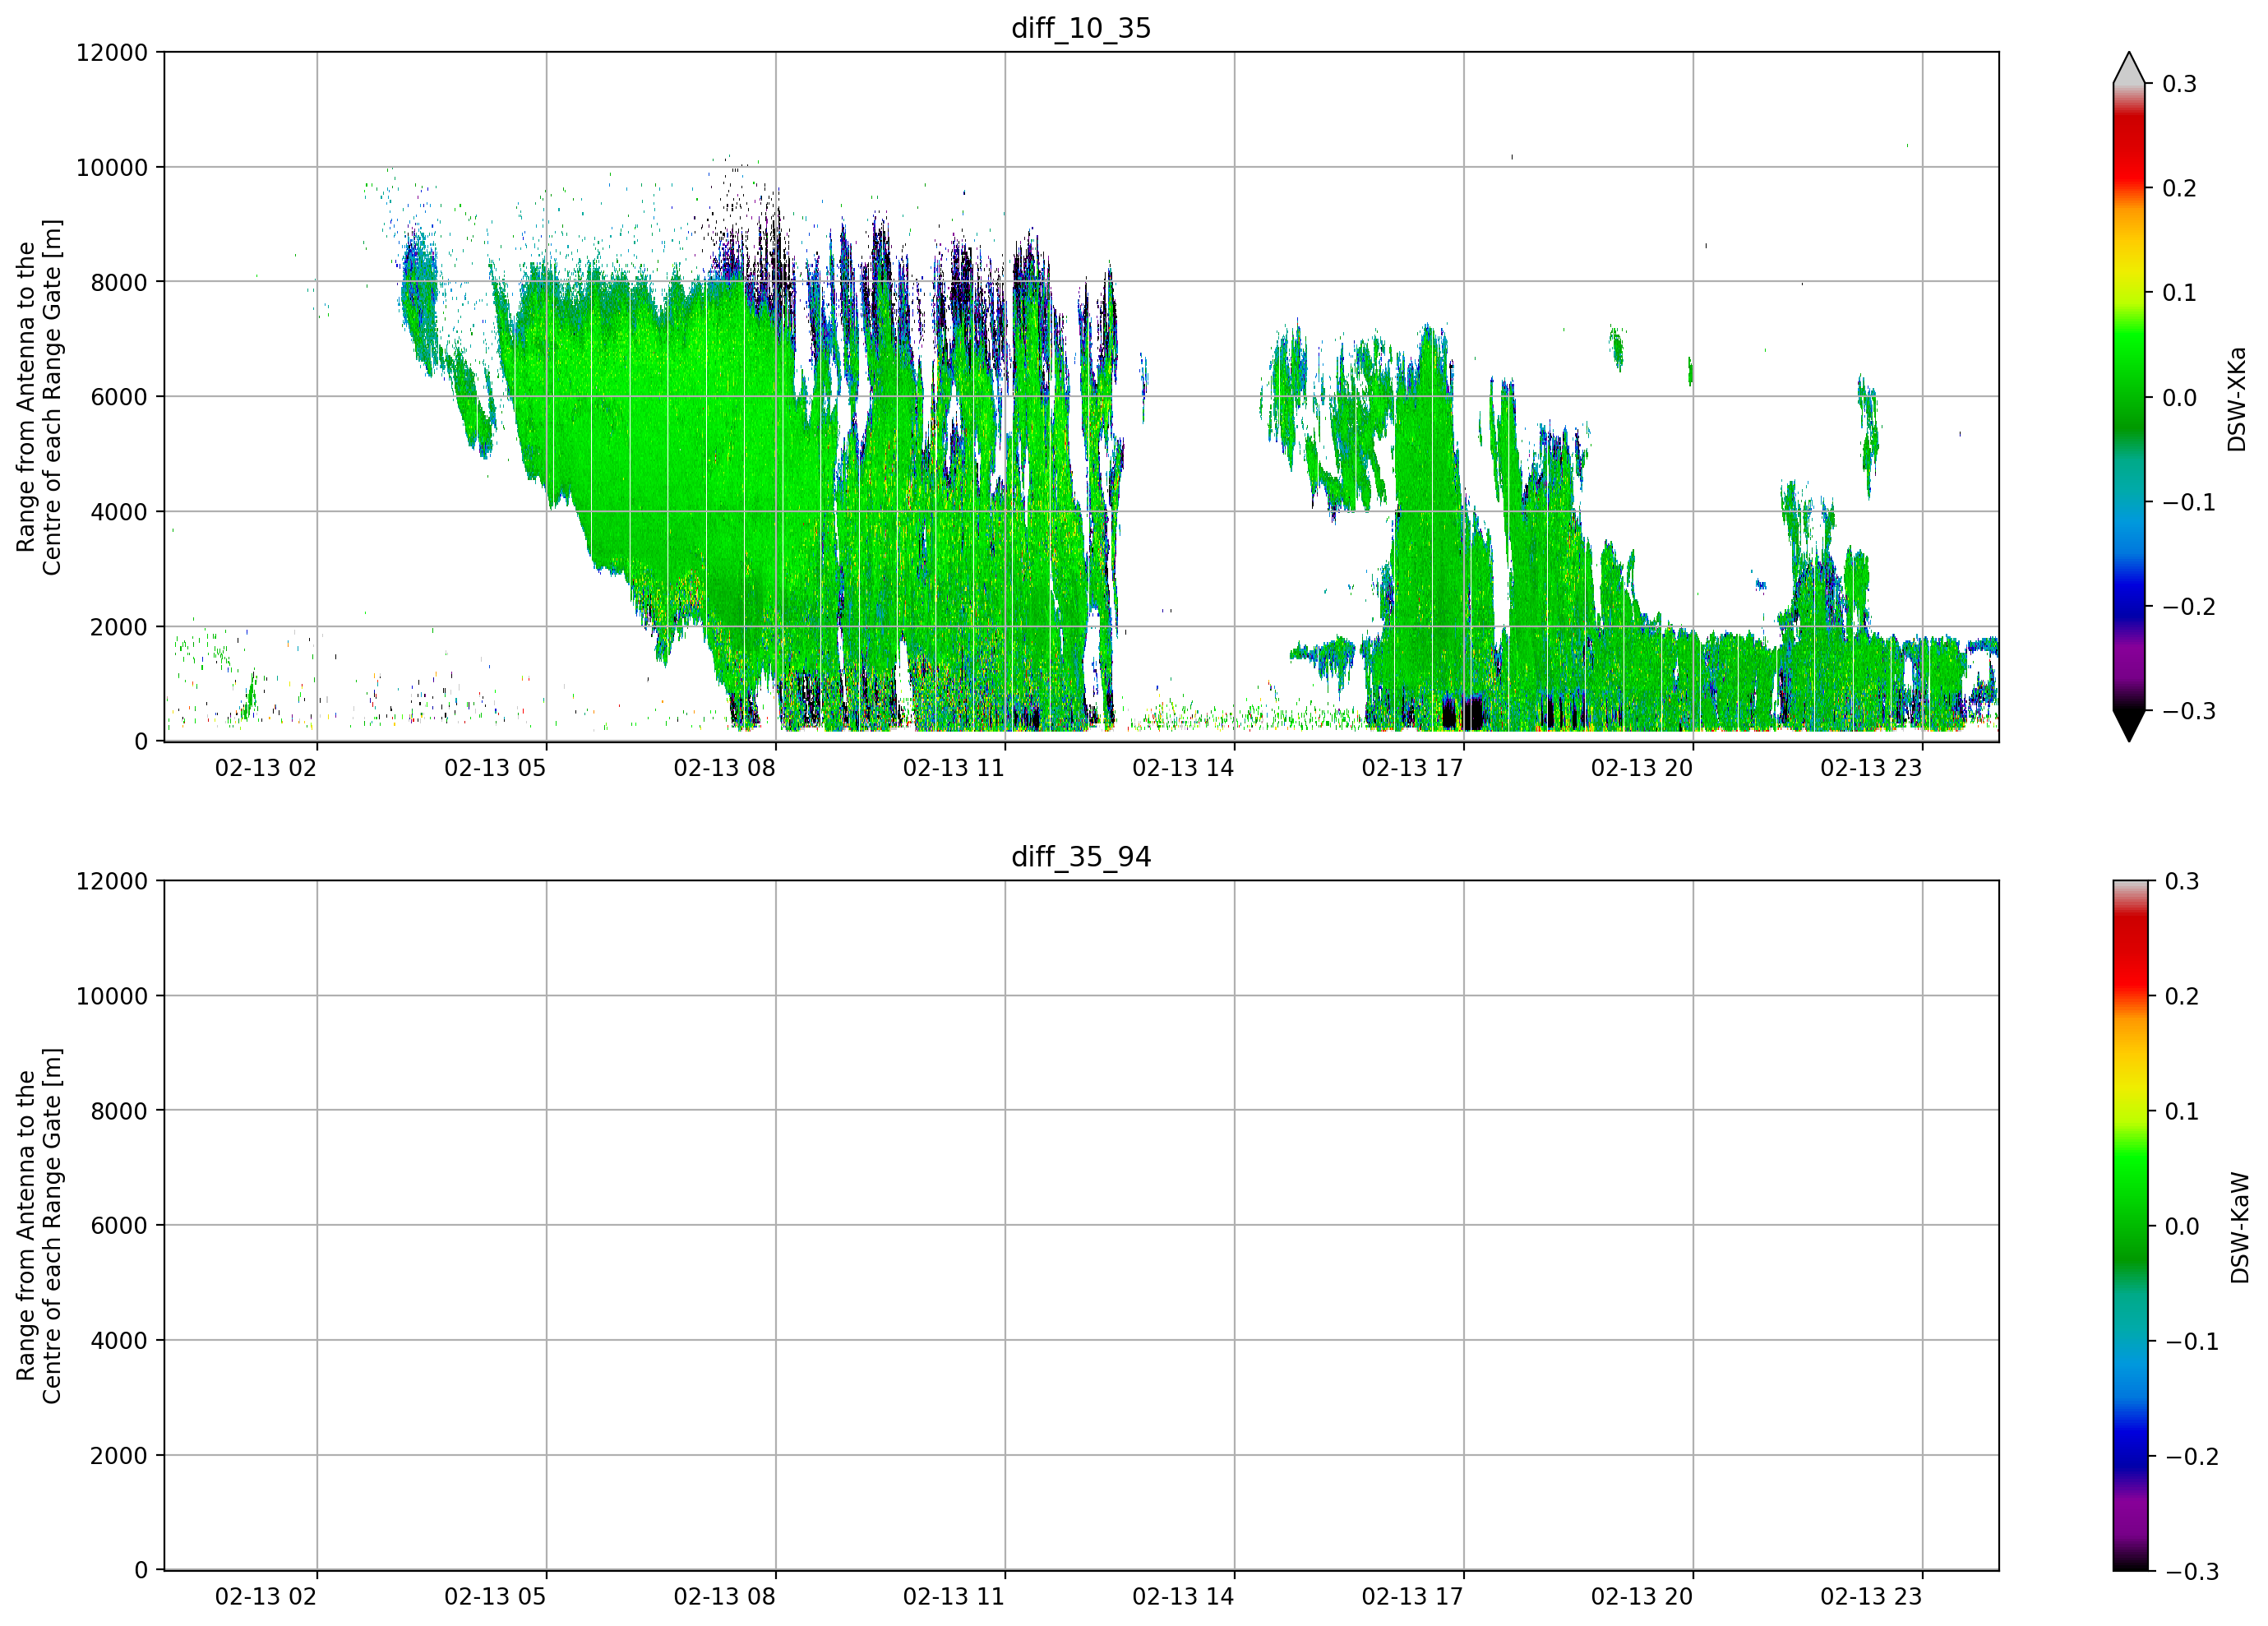Click the 02-13 23 x-tick on bottom plot
This screenshot has width=2268, height=1626.
coord(1871,1597)
